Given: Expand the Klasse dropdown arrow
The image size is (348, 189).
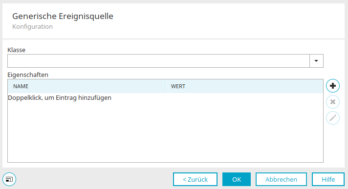Looking at the screenshot, I should pos(316,61).
